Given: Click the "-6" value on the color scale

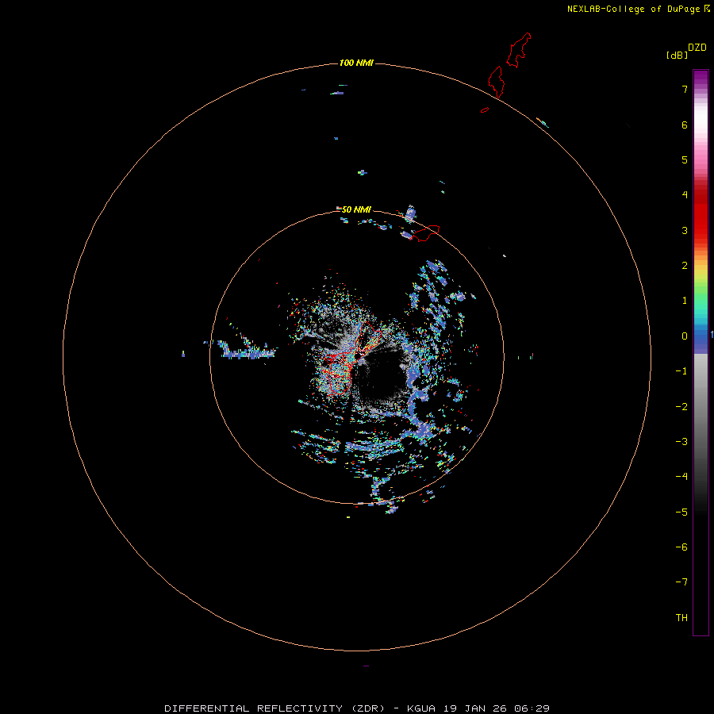Looking at the screenshot, I should [x=681, y=547].
